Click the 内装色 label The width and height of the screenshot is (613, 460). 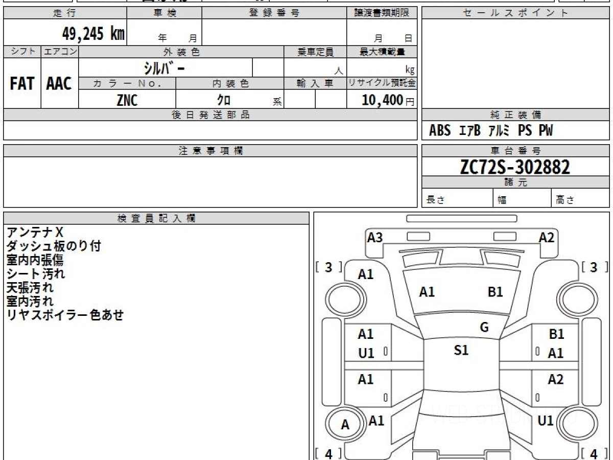(230, 83)
